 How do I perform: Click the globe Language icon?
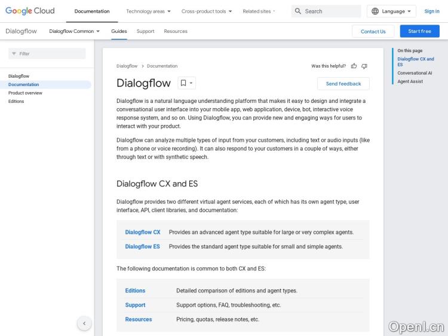click(x=375, y=11)
